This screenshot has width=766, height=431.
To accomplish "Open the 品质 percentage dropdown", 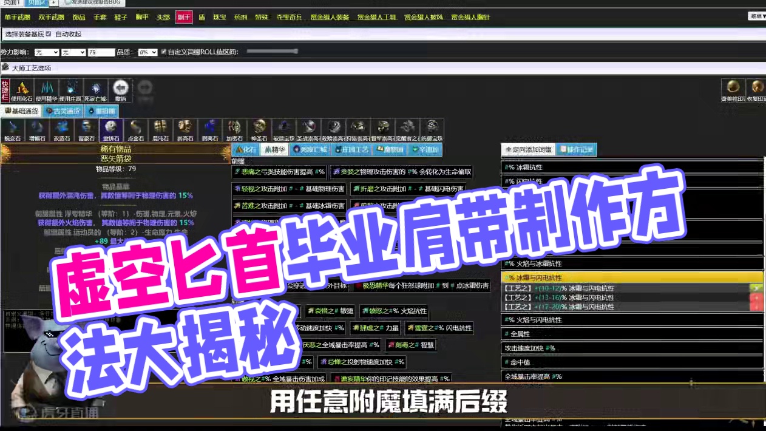I will pos(147,52).
